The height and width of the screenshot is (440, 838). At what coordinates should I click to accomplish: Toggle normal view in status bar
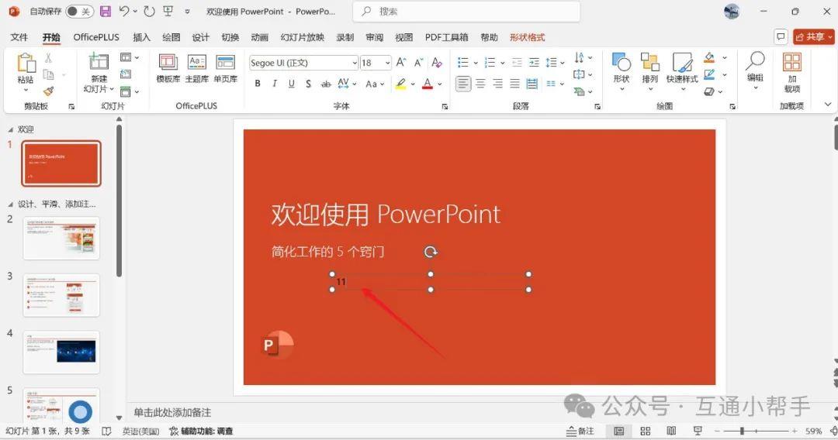619,431
